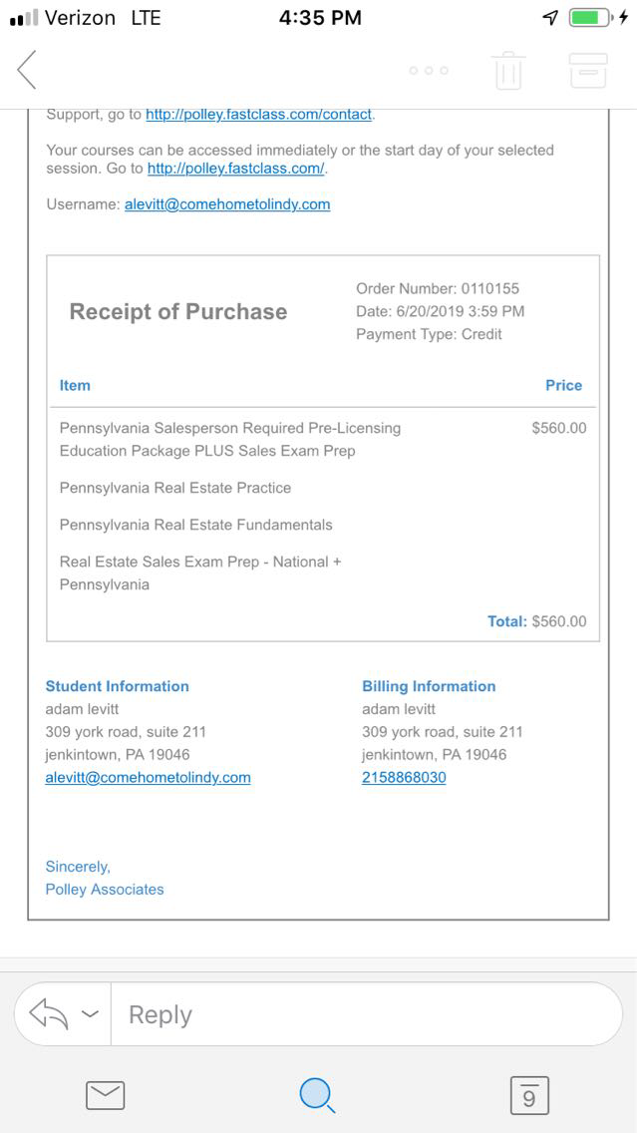Tap the battery status icon
Image resolution: width=637 pixels, height=1133 pixels.
(x=590, y=18)
